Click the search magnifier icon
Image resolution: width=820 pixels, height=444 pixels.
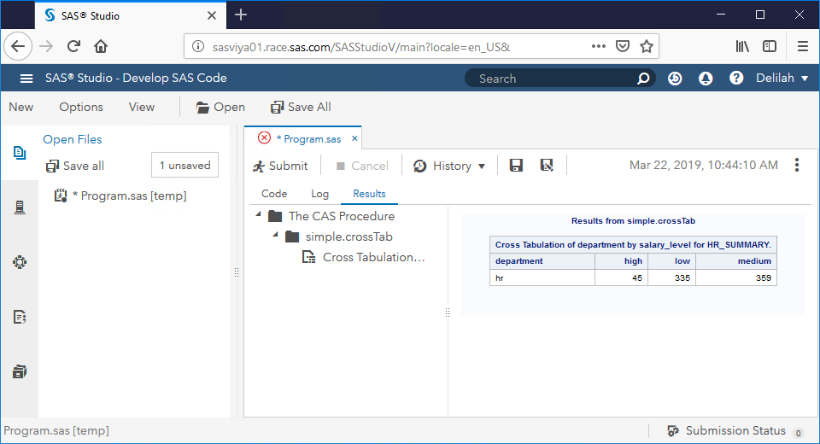pos(643,79)
